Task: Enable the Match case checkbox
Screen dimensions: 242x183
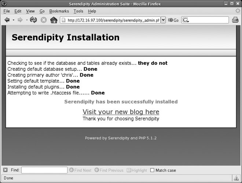Action: 152,170
